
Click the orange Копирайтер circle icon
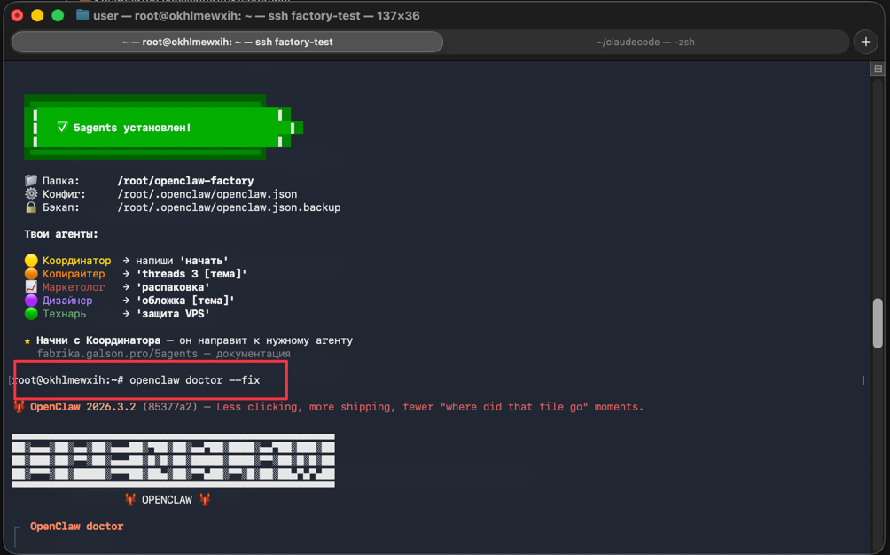(x=31, y=274)
